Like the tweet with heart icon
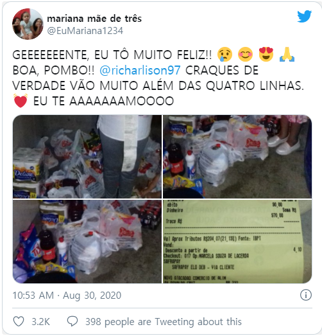 click(x=19, y=321)
